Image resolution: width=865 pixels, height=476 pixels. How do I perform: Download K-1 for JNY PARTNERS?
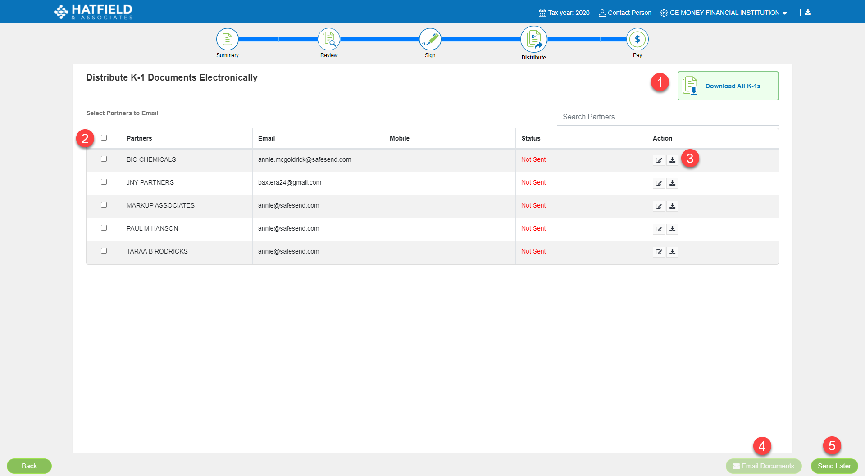(x=672, y=183)
